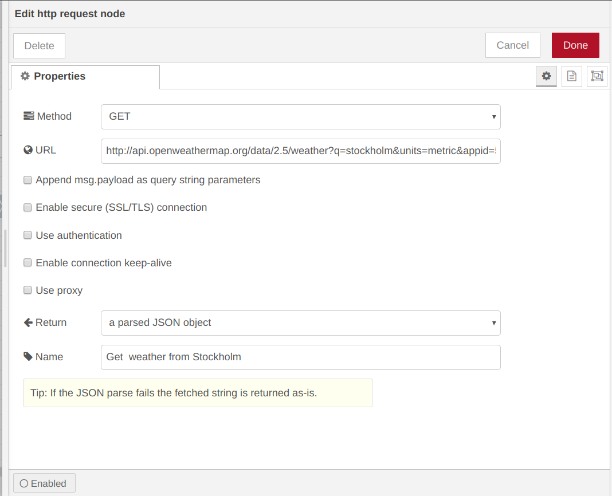Open node description document icon tab

point(571,76)
